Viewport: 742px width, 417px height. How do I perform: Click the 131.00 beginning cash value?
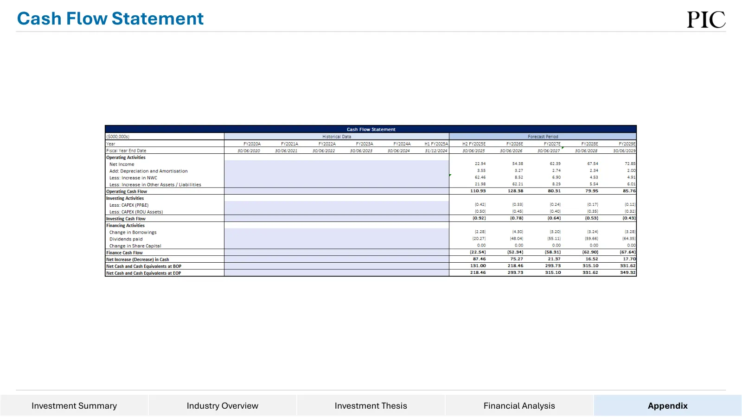click(478, 265)
